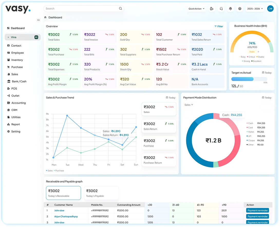Image resolution: width=280 pixels, height=227 pixels.
Task: Click the help question mark icon
Action: coord(240,8)
